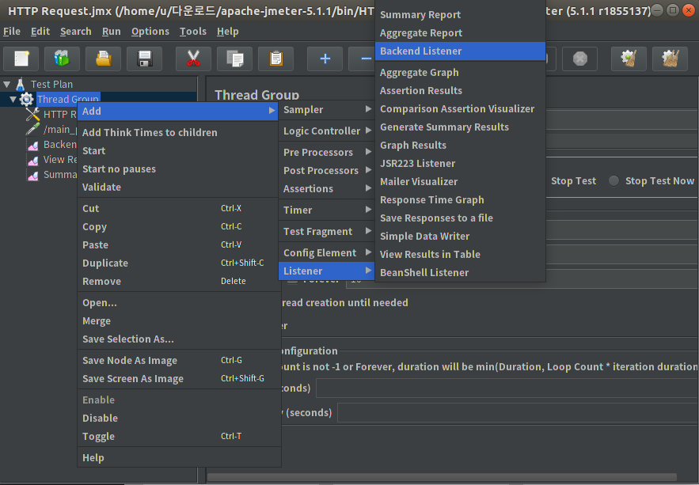The height and width of the screenshot is (485, 699).
Task: Click the Open file folder toolbar icon
Action: coord(103,59)
